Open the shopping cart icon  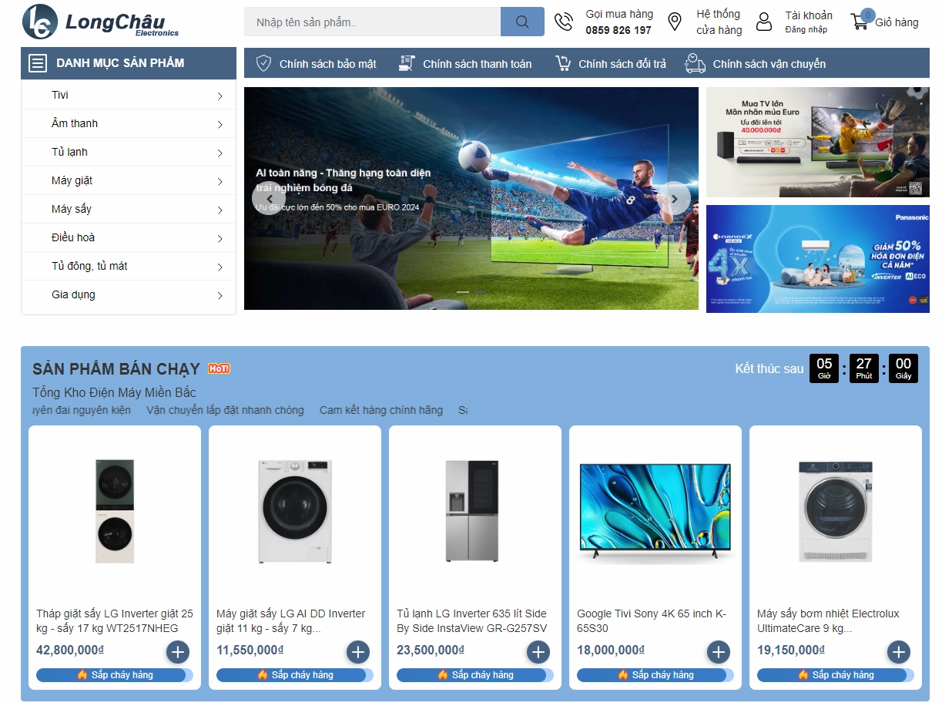860,22
